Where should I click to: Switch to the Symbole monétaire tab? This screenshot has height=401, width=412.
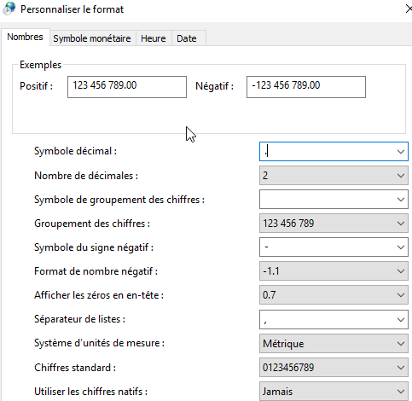coord(92,38)
